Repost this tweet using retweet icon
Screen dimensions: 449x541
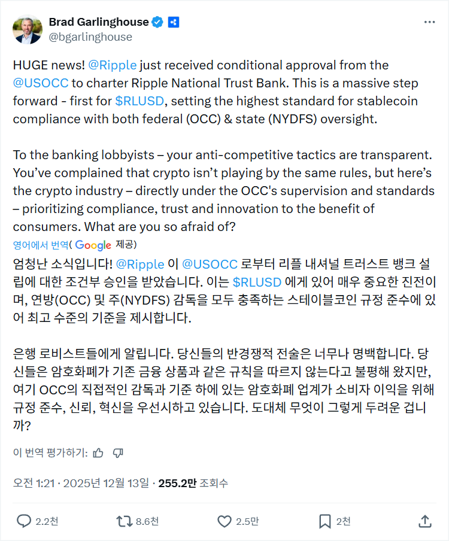point(123,521)
